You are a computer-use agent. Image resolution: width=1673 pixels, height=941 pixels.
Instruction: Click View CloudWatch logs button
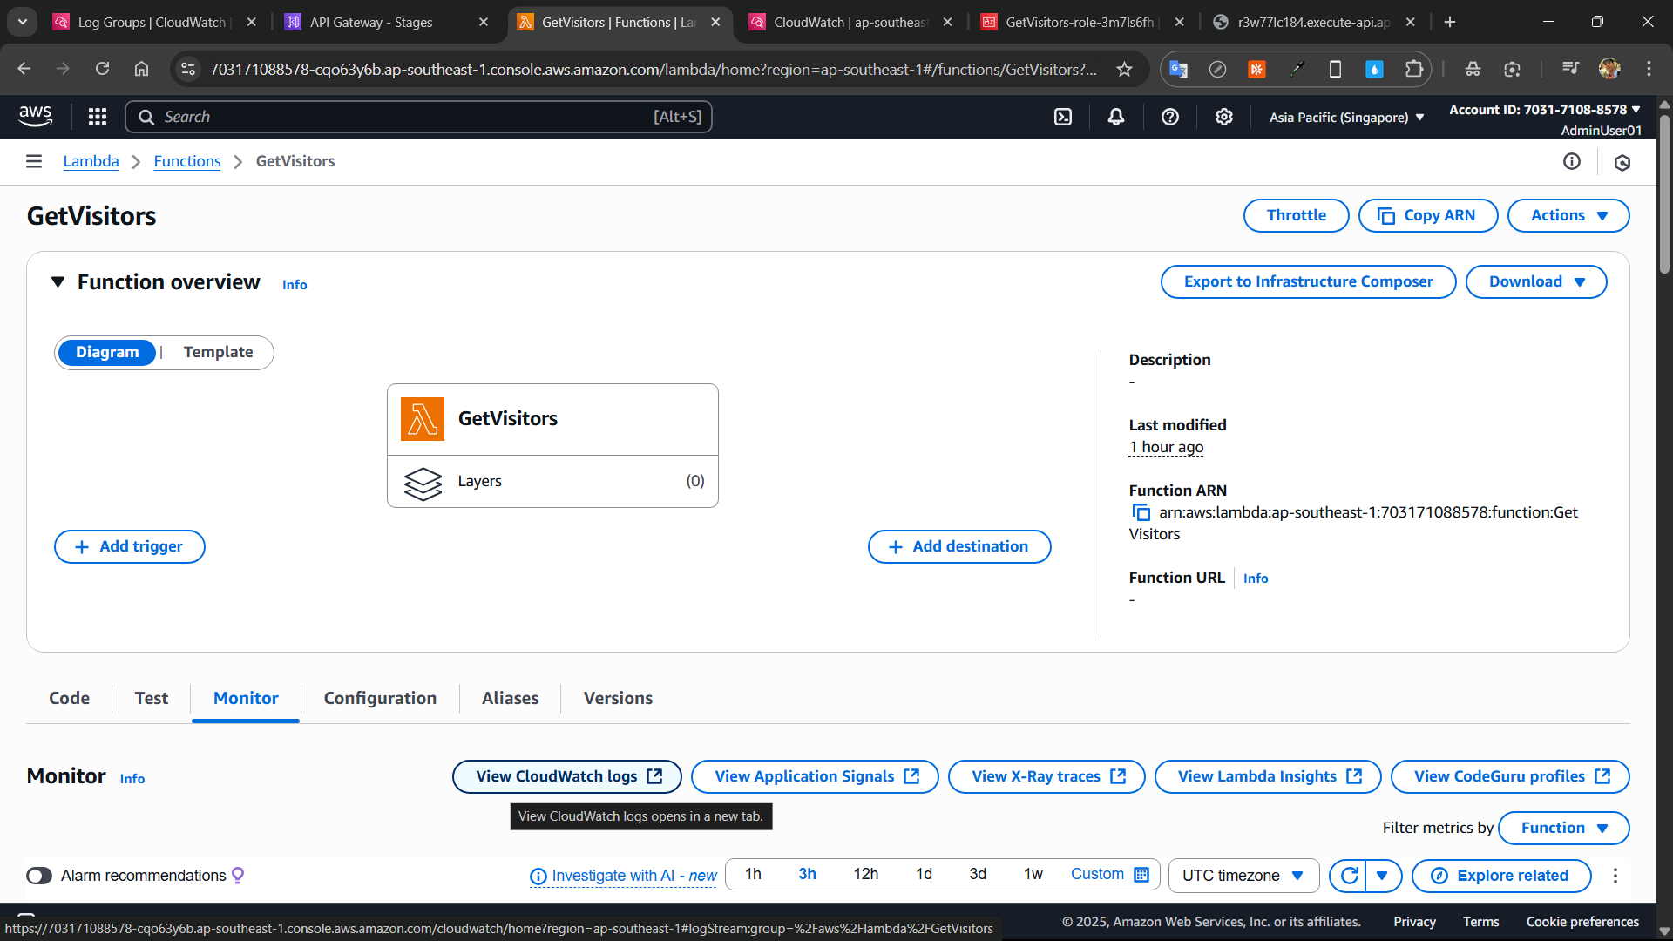click(567, 776)
